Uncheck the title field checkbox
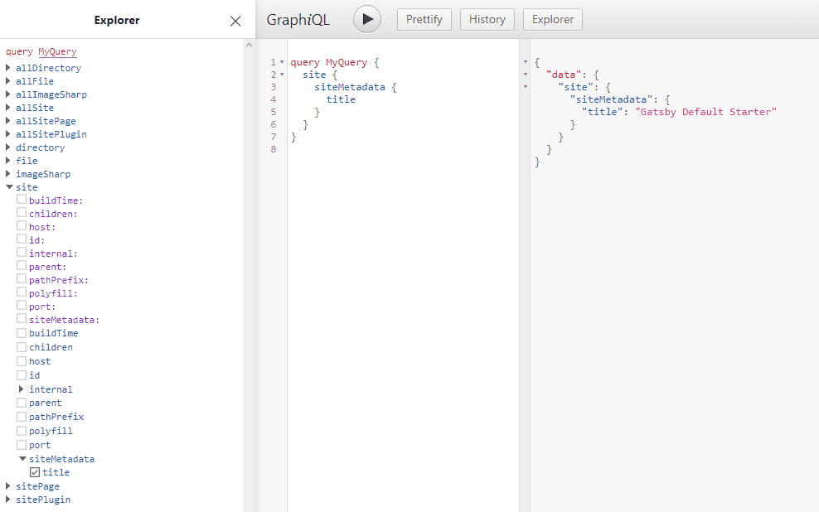This screenshot has width=819, height=512. [x=34, y=471]
